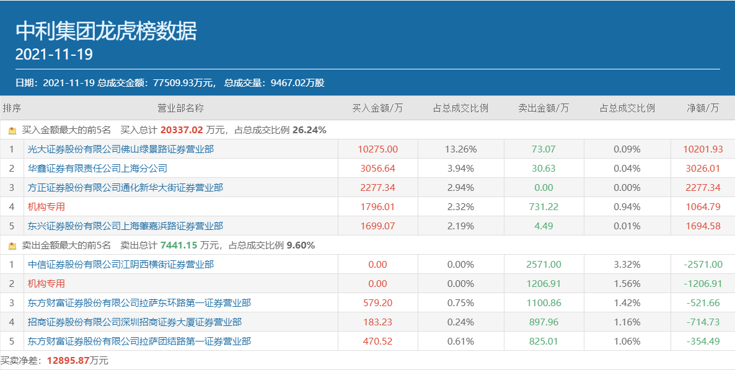Open 华鑫证券上海分公司 link
Screen dimensions: 735x370
tap(97, 169)
